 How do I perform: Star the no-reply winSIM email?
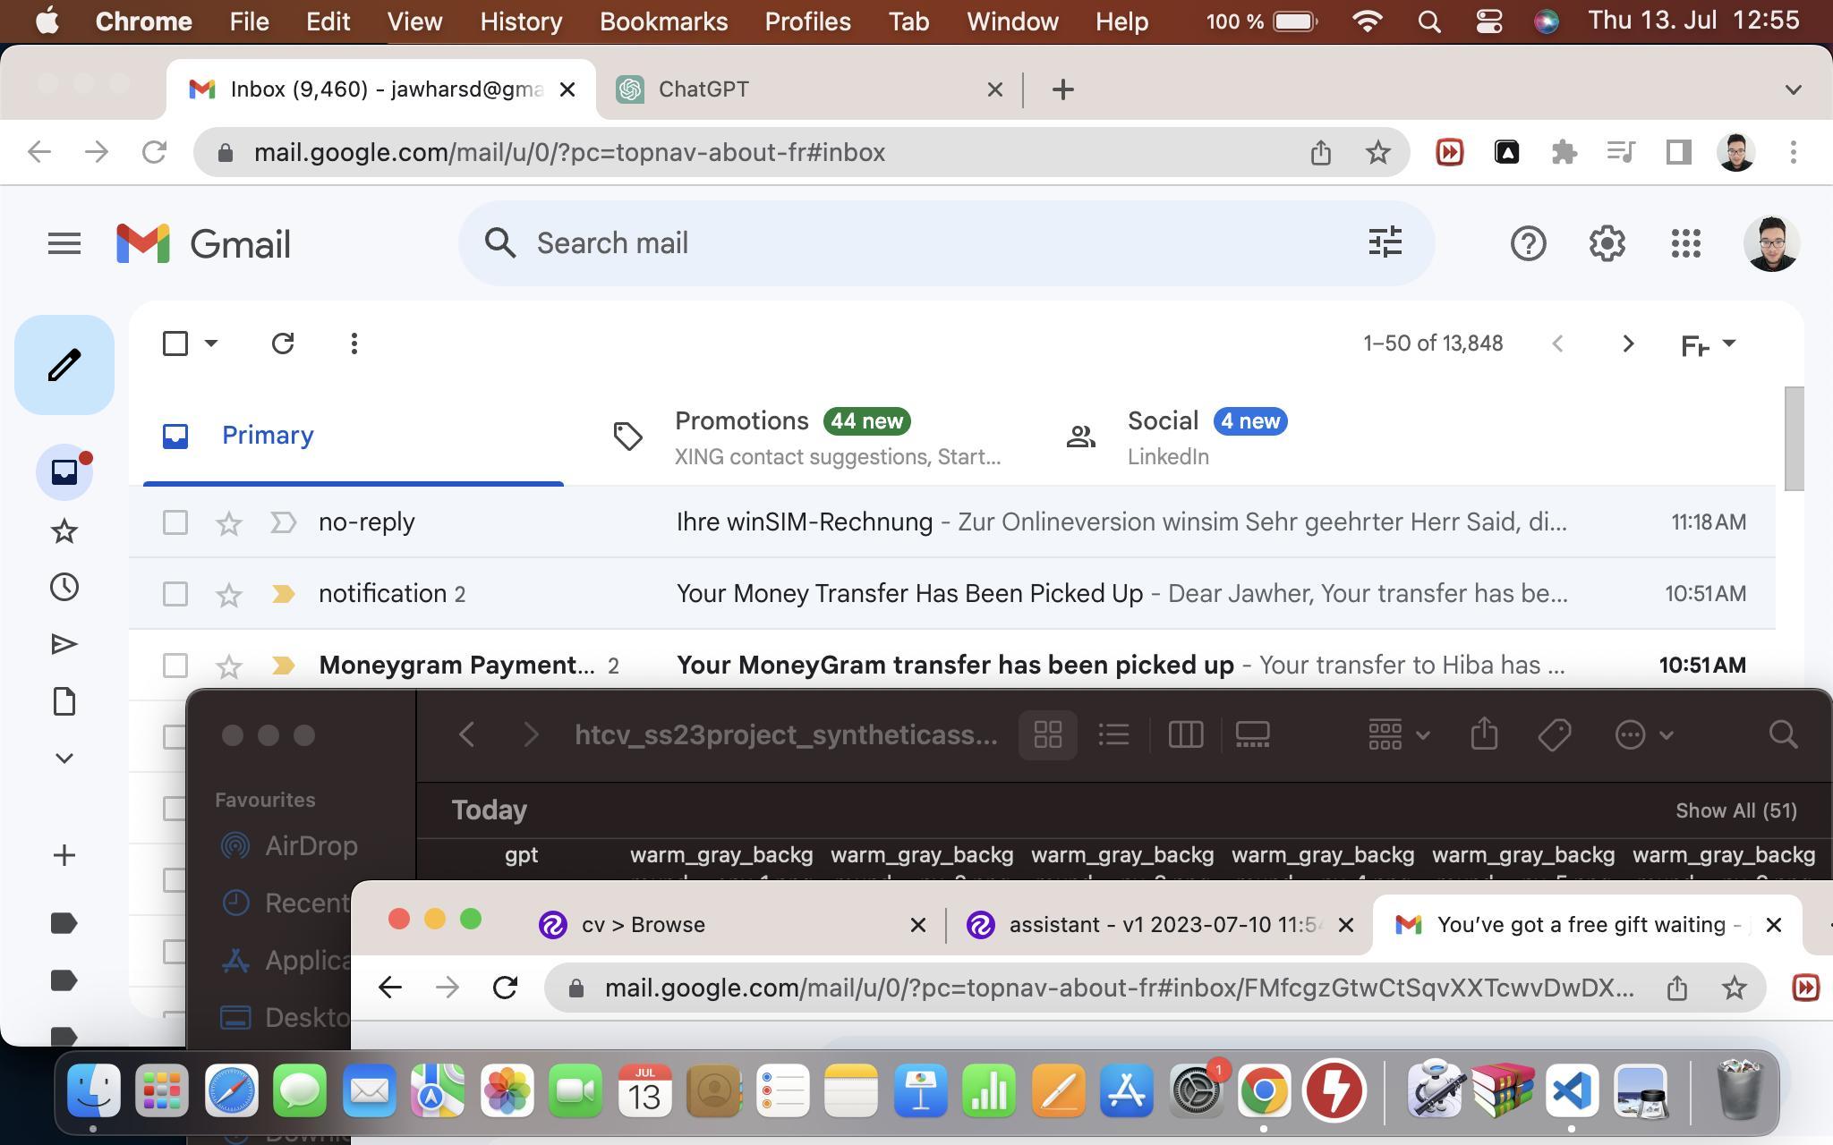tap(229, 522)
